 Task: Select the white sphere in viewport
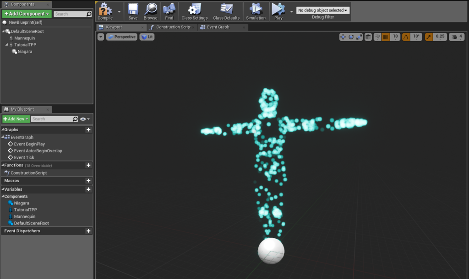tap(271, 251)
